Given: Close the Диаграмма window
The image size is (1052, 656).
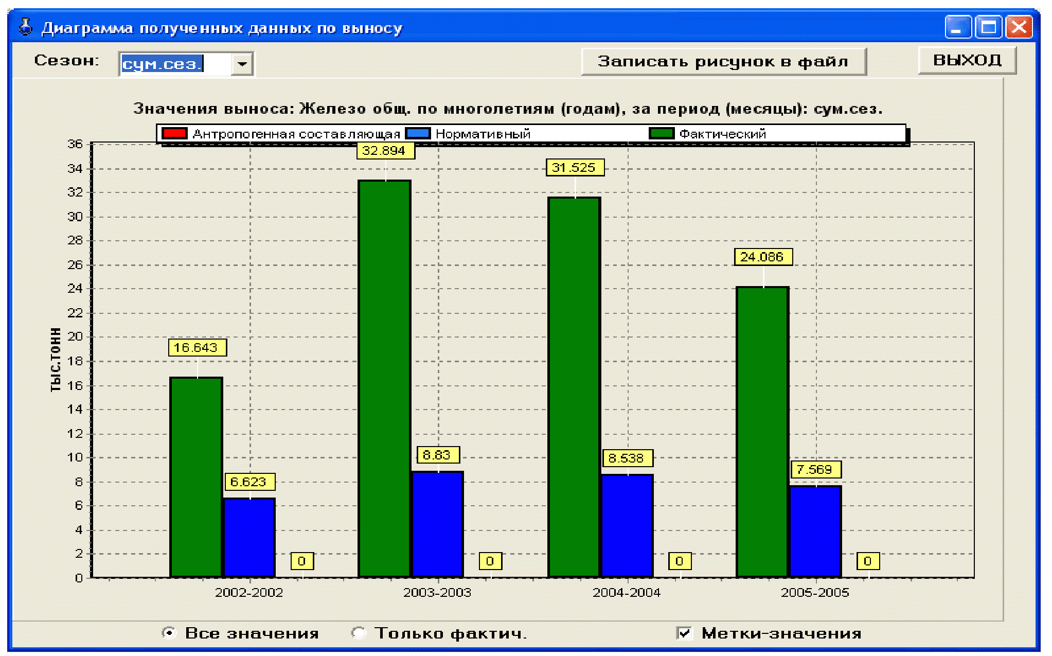Looking at the screenshot, I should tap(1019, 27).
